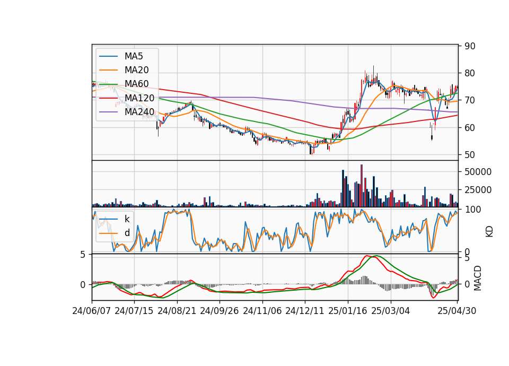Click the 24/06/07 date label

[x=92, y=311]
